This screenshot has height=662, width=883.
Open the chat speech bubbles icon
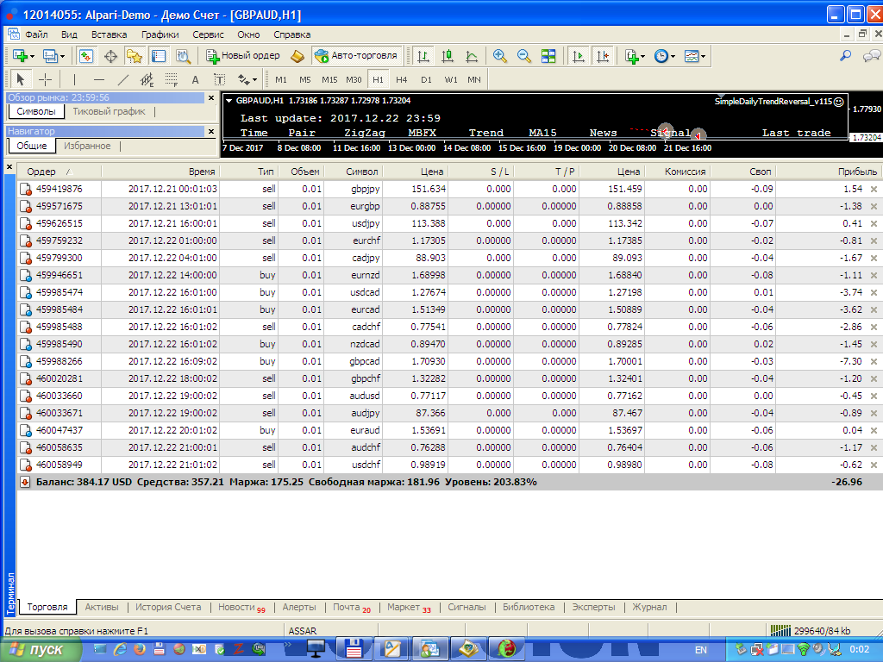[871, 56]
